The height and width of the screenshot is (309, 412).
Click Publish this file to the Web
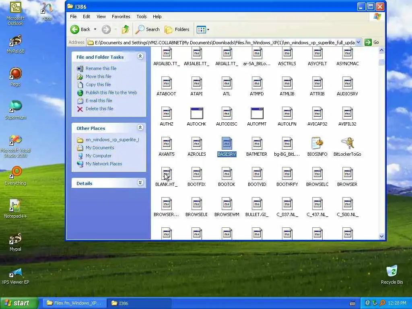click(111, 93)
